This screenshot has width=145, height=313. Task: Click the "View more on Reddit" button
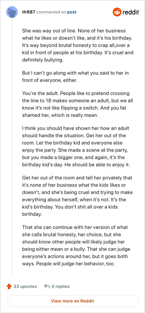tap(72, 301)
